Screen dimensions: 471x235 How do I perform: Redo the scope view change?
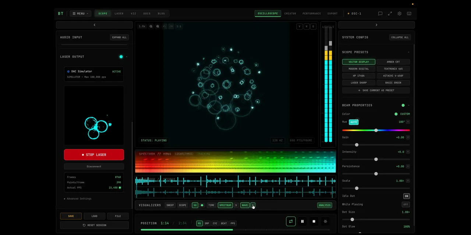pos(171,26)
